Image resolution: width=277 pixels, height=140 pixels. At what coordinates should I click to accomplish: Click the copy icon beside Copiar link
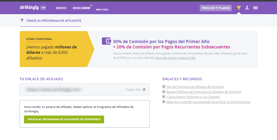(x=144, y=89)
